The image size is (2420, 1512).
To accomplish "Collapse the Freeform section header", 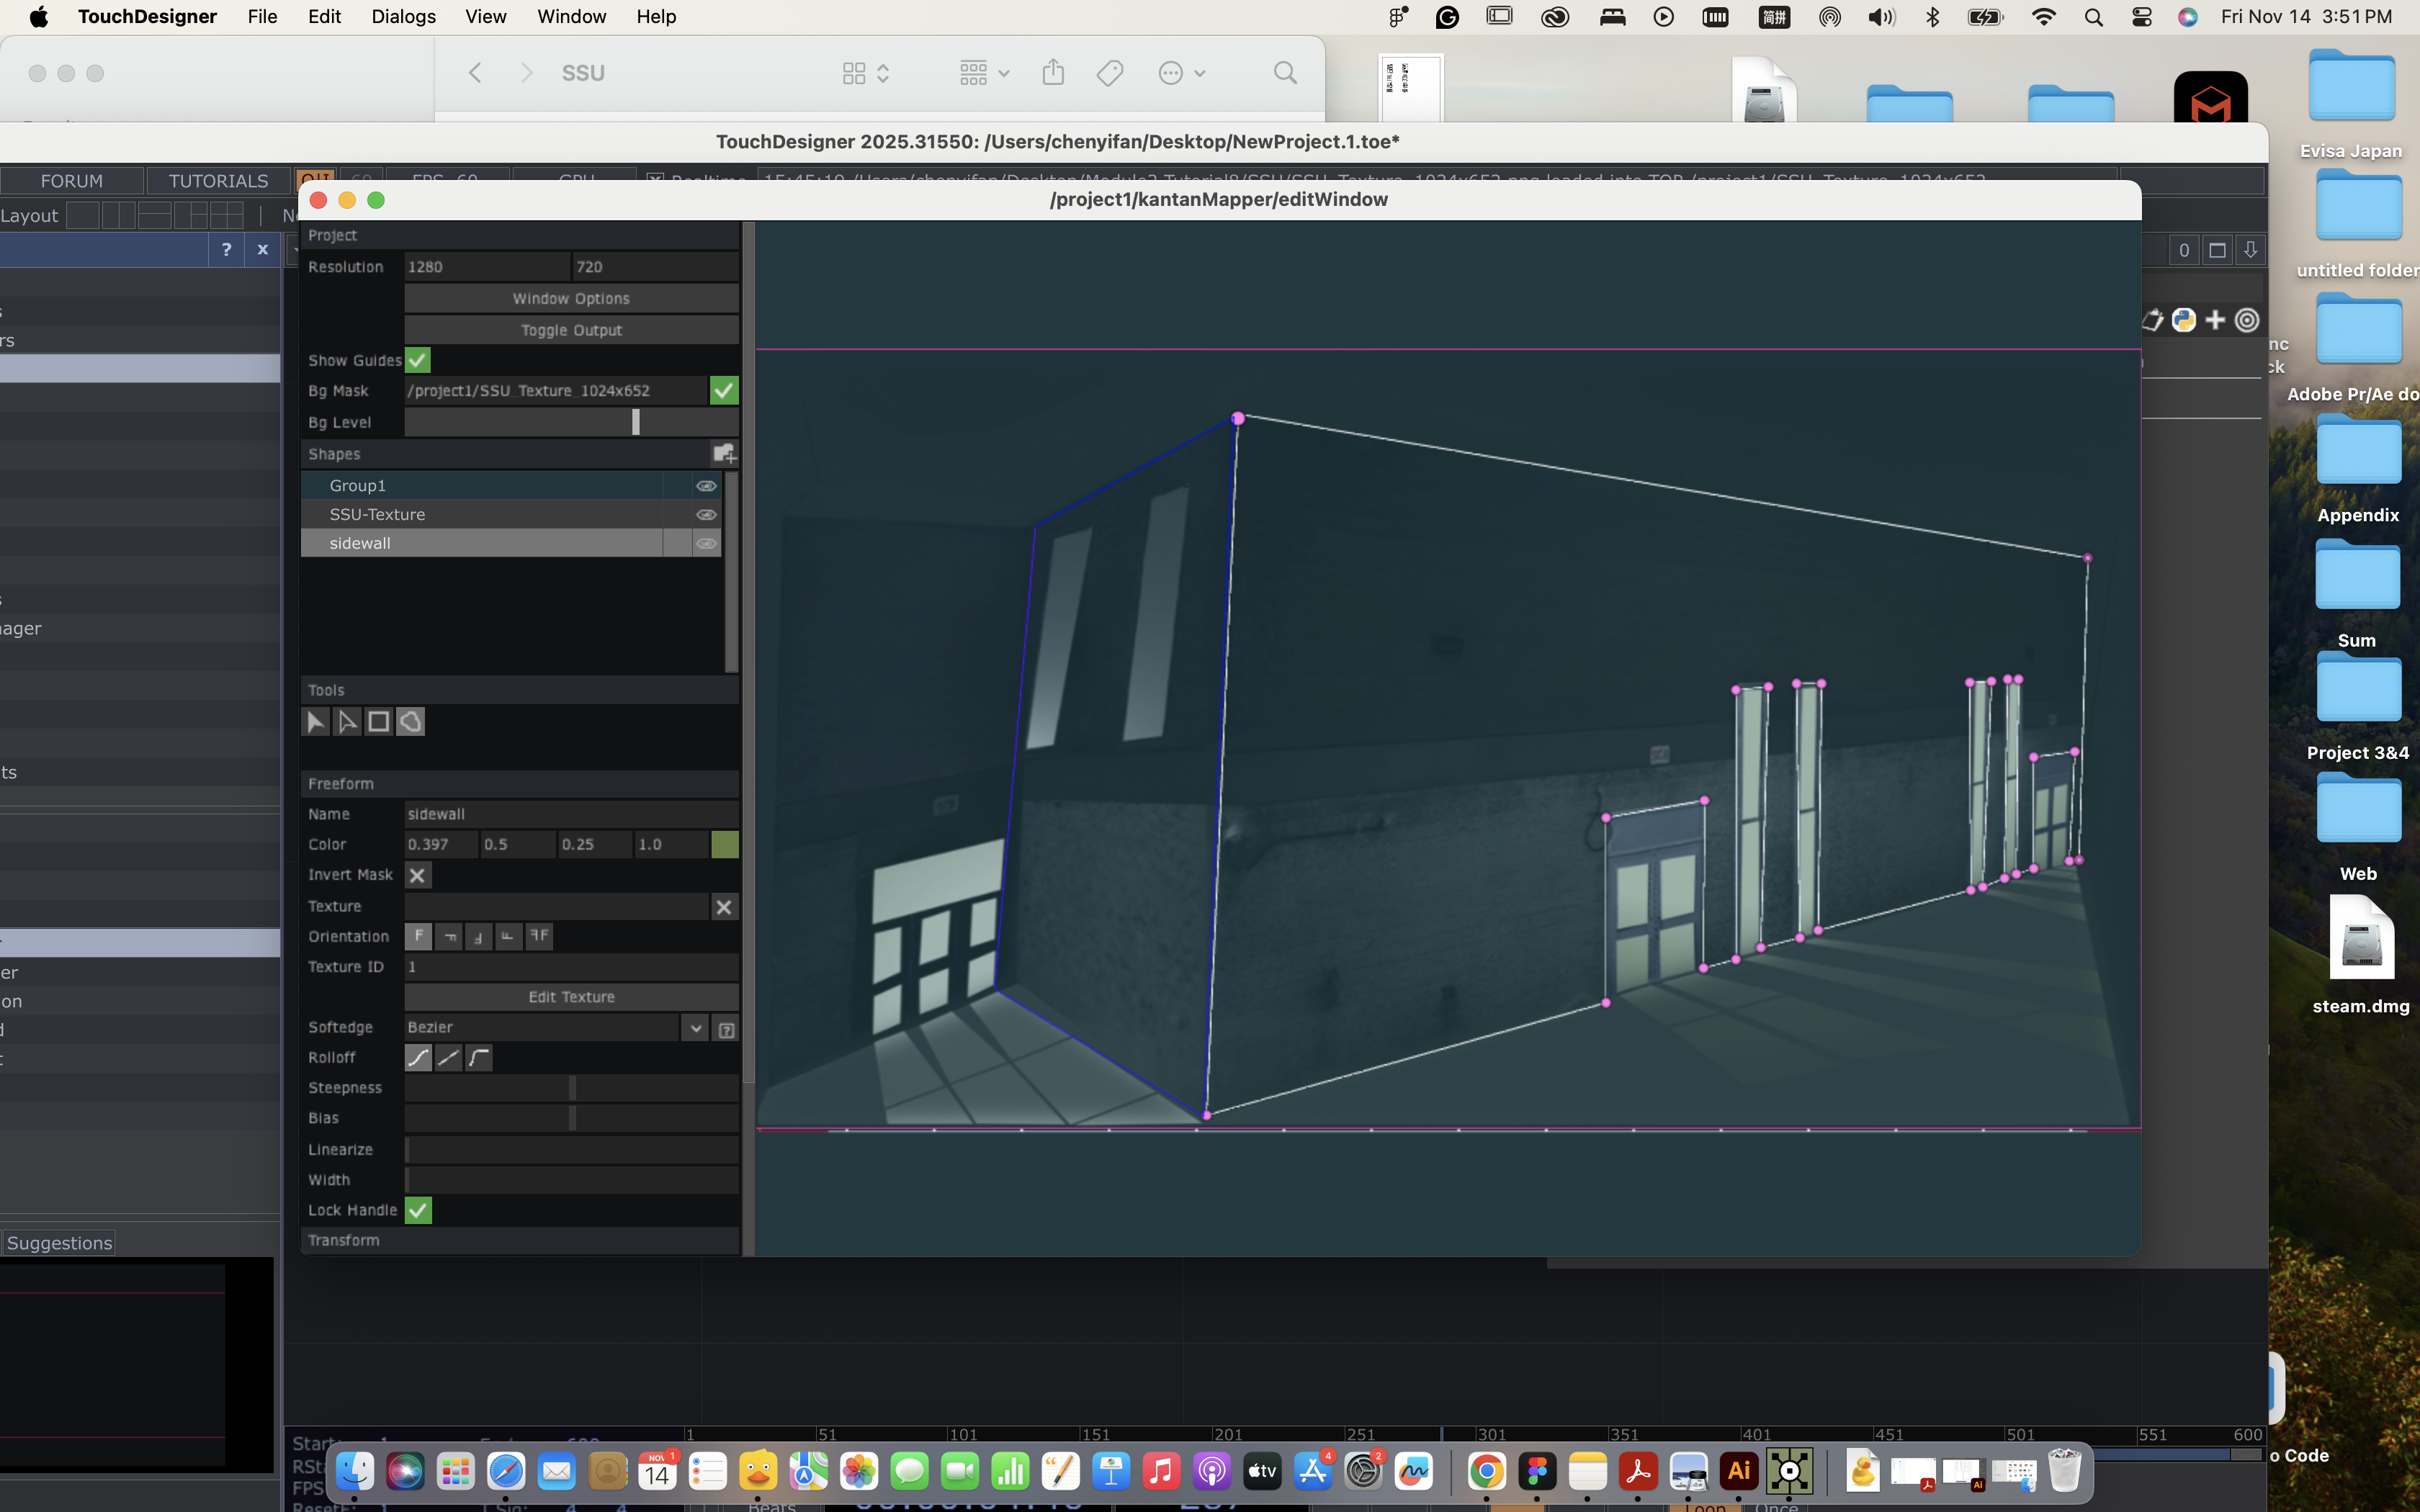I will 341,783.
